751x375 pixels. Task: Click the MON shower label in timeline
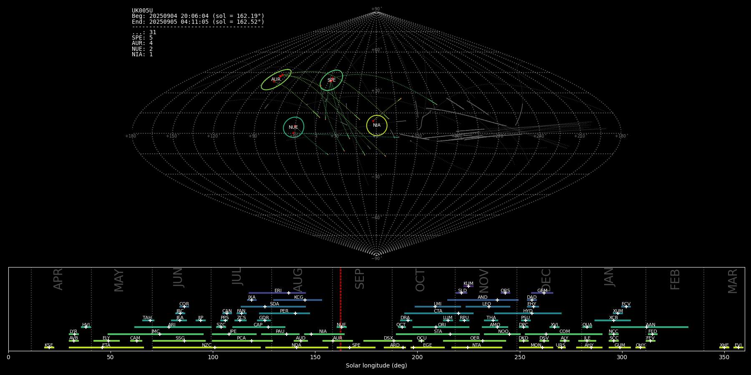[x=536, y=345]
